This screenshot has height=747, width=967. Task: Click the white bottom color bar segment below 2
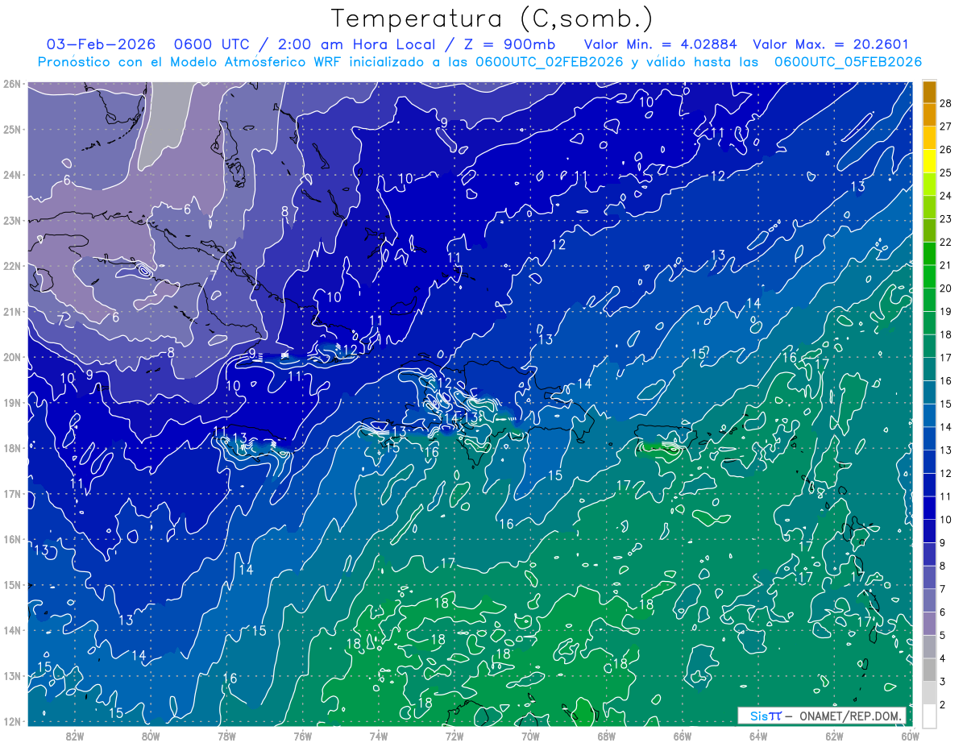(x=929, y=716)
